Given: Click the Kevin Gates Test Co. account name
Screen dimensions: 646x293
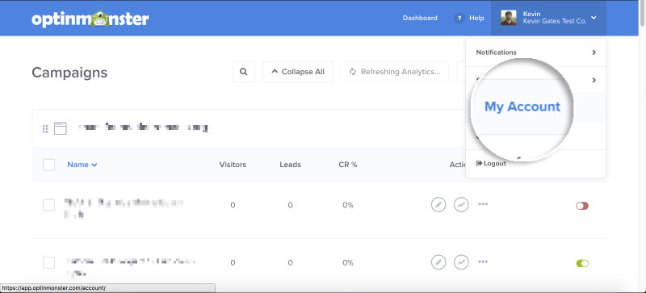Looking at the screenshot, I should click(x=555, y=22).
